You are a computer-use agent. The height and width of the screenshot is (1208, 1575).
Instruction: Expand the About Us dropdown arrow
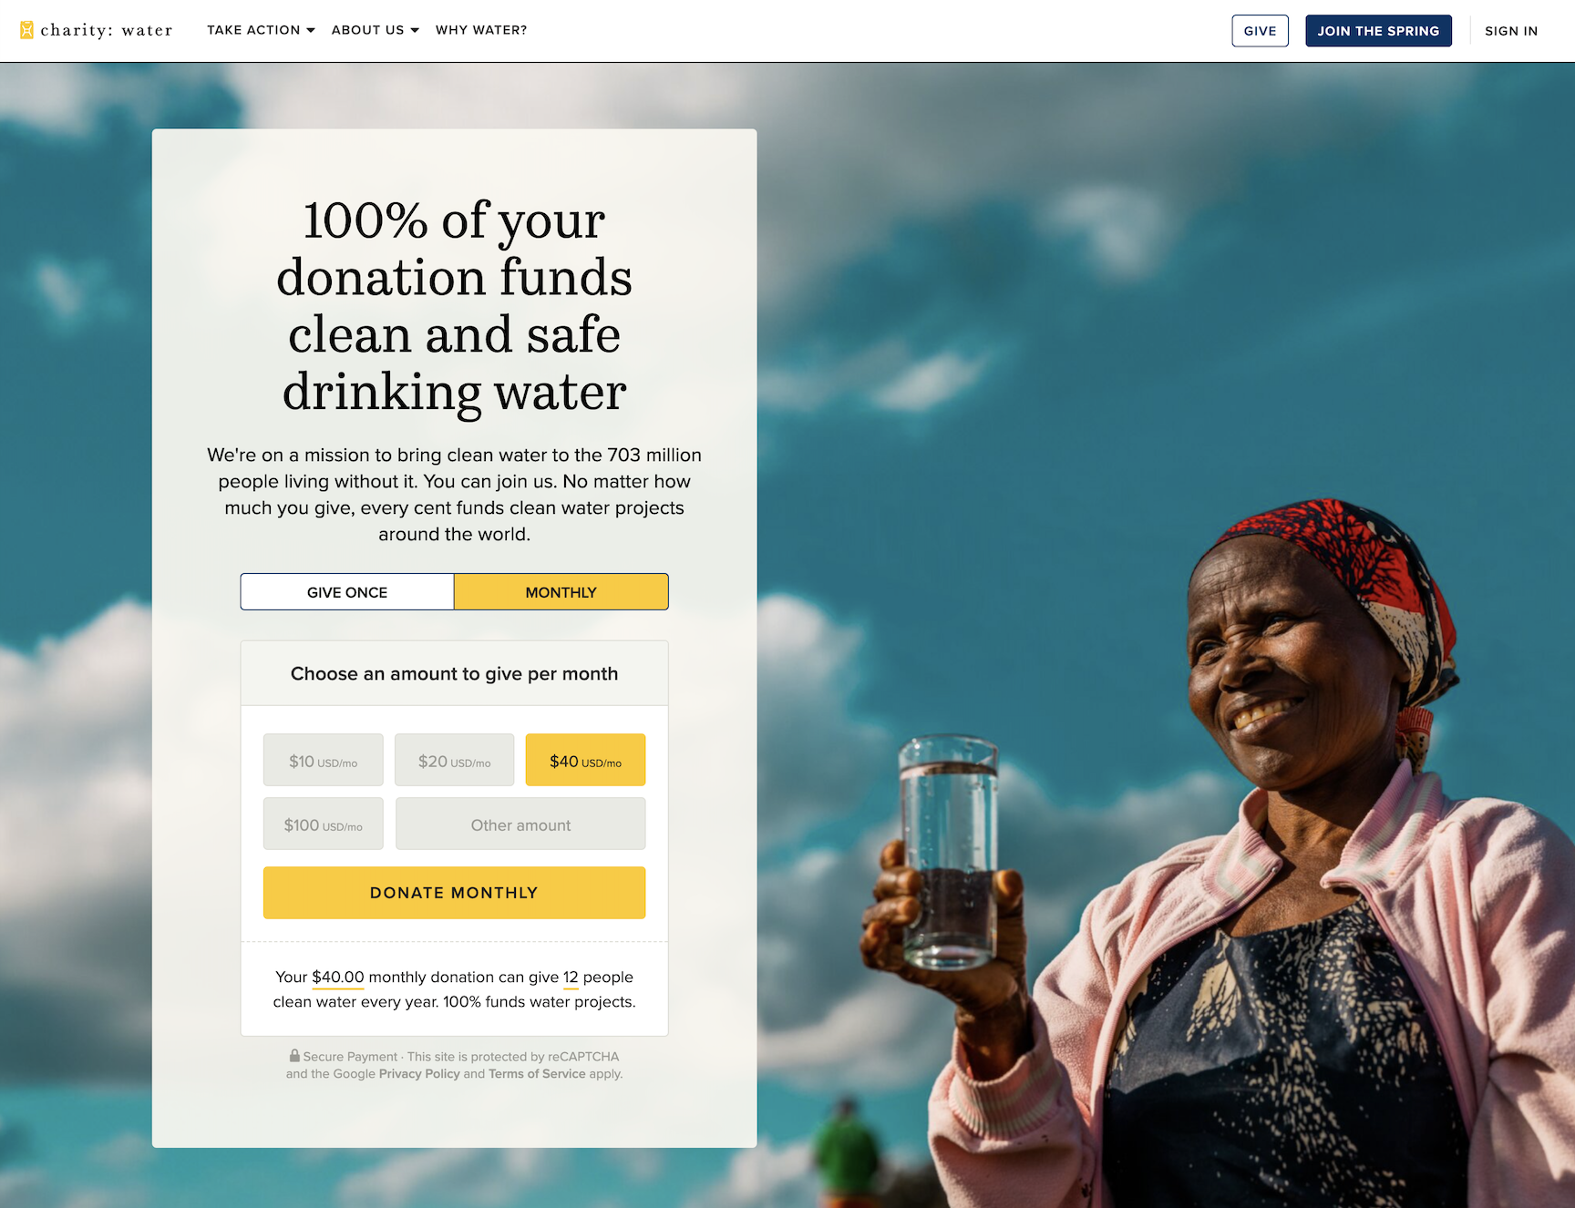pyautogui.click(x=415, y=30)
